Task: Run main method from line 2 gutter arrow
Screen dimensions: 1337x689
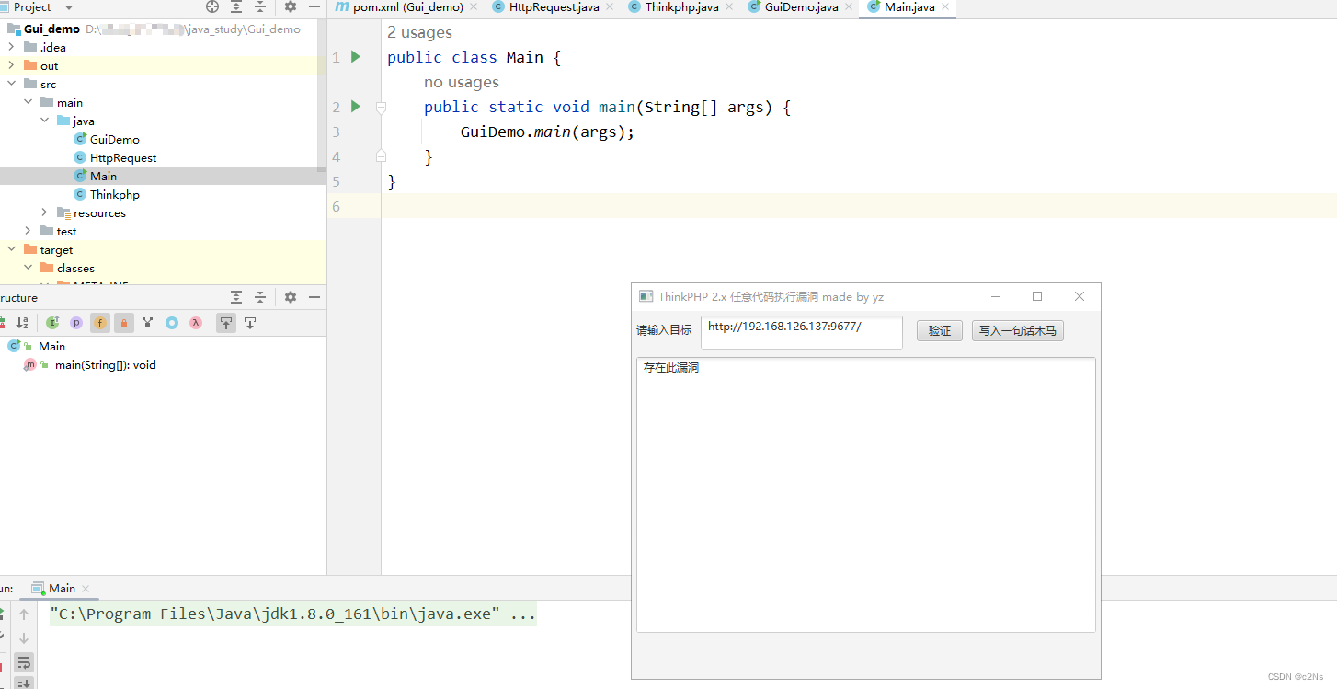Action: [356, 107]
